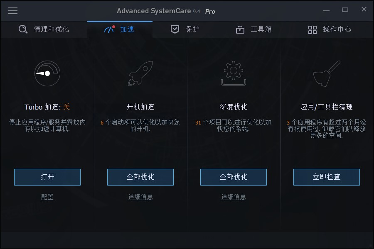The height and width of the screenshot is (249, 374).
Task: Switch to the 保护 tab
Action: (x=185, y=29)
